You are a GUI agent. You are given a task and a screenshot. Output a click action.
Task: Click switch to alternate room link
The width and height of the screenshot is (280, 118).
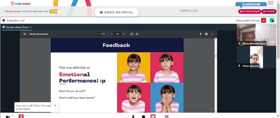click(x=35, y=11)
